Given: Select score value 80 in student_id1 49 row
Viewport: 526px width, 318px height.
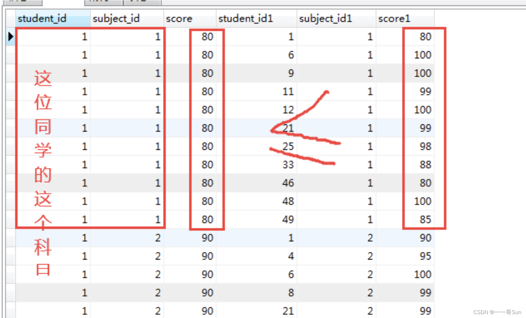Looking at the screenshot, I should point(190,219).
